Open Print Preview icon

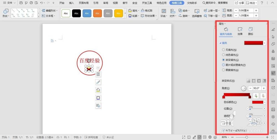36,3
